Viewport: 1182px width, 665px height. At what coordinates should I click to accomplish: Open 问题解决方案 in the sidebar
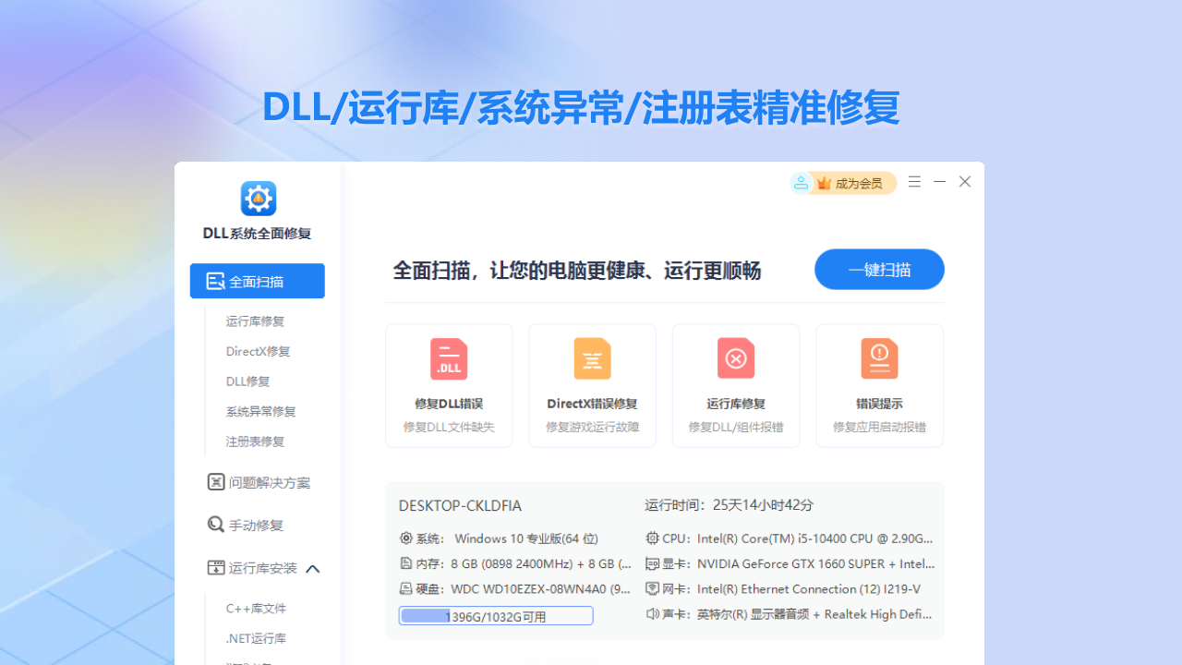[269, 482]
